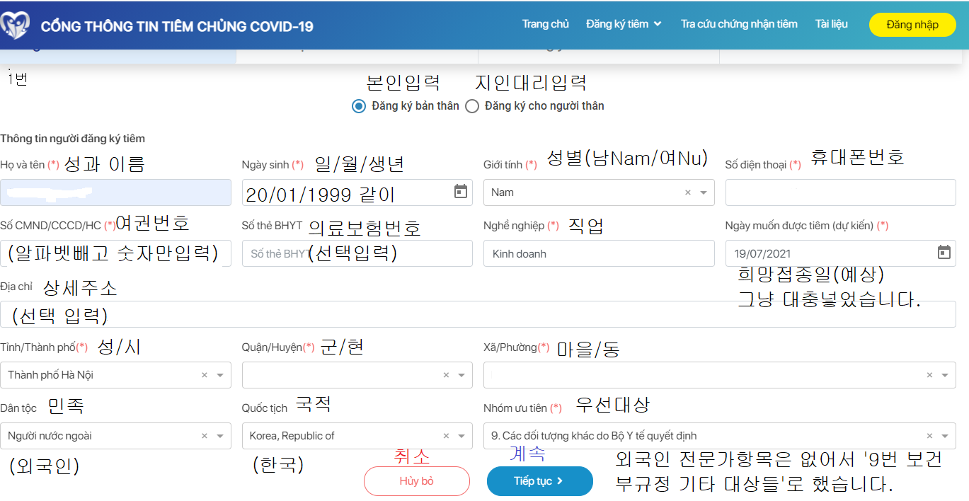The width and height of the screenshot is (969, 501).
Task: Clear the Nhóm ưu tiên selection with × icon
Action: tap(930, 436)
